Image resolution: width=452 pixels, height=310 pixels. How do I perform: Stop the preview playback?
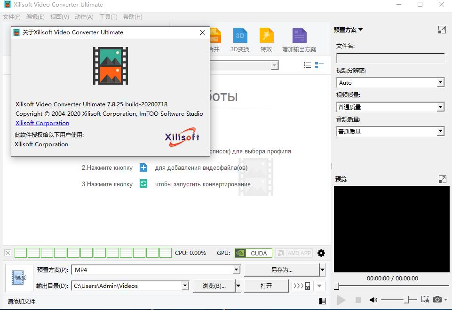pyautogui.click(x=358, y=300)
